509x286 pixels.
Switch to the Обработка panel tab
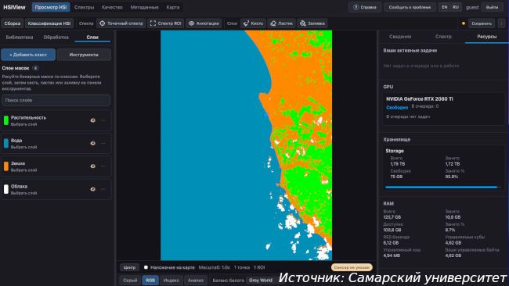click(x=56, y=38)
